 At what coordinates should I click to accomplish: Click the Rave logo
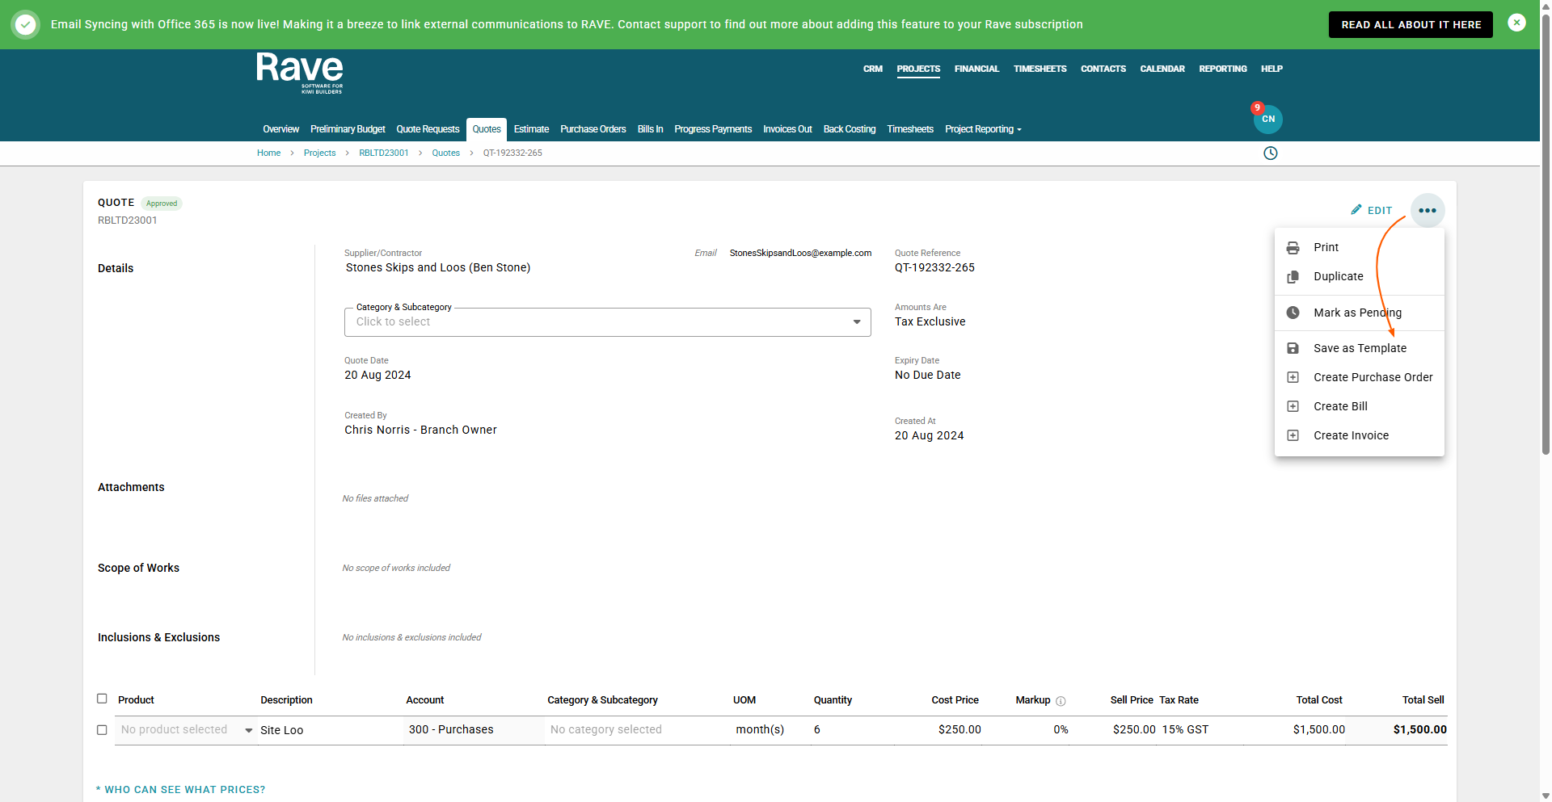tap(300, 73)
